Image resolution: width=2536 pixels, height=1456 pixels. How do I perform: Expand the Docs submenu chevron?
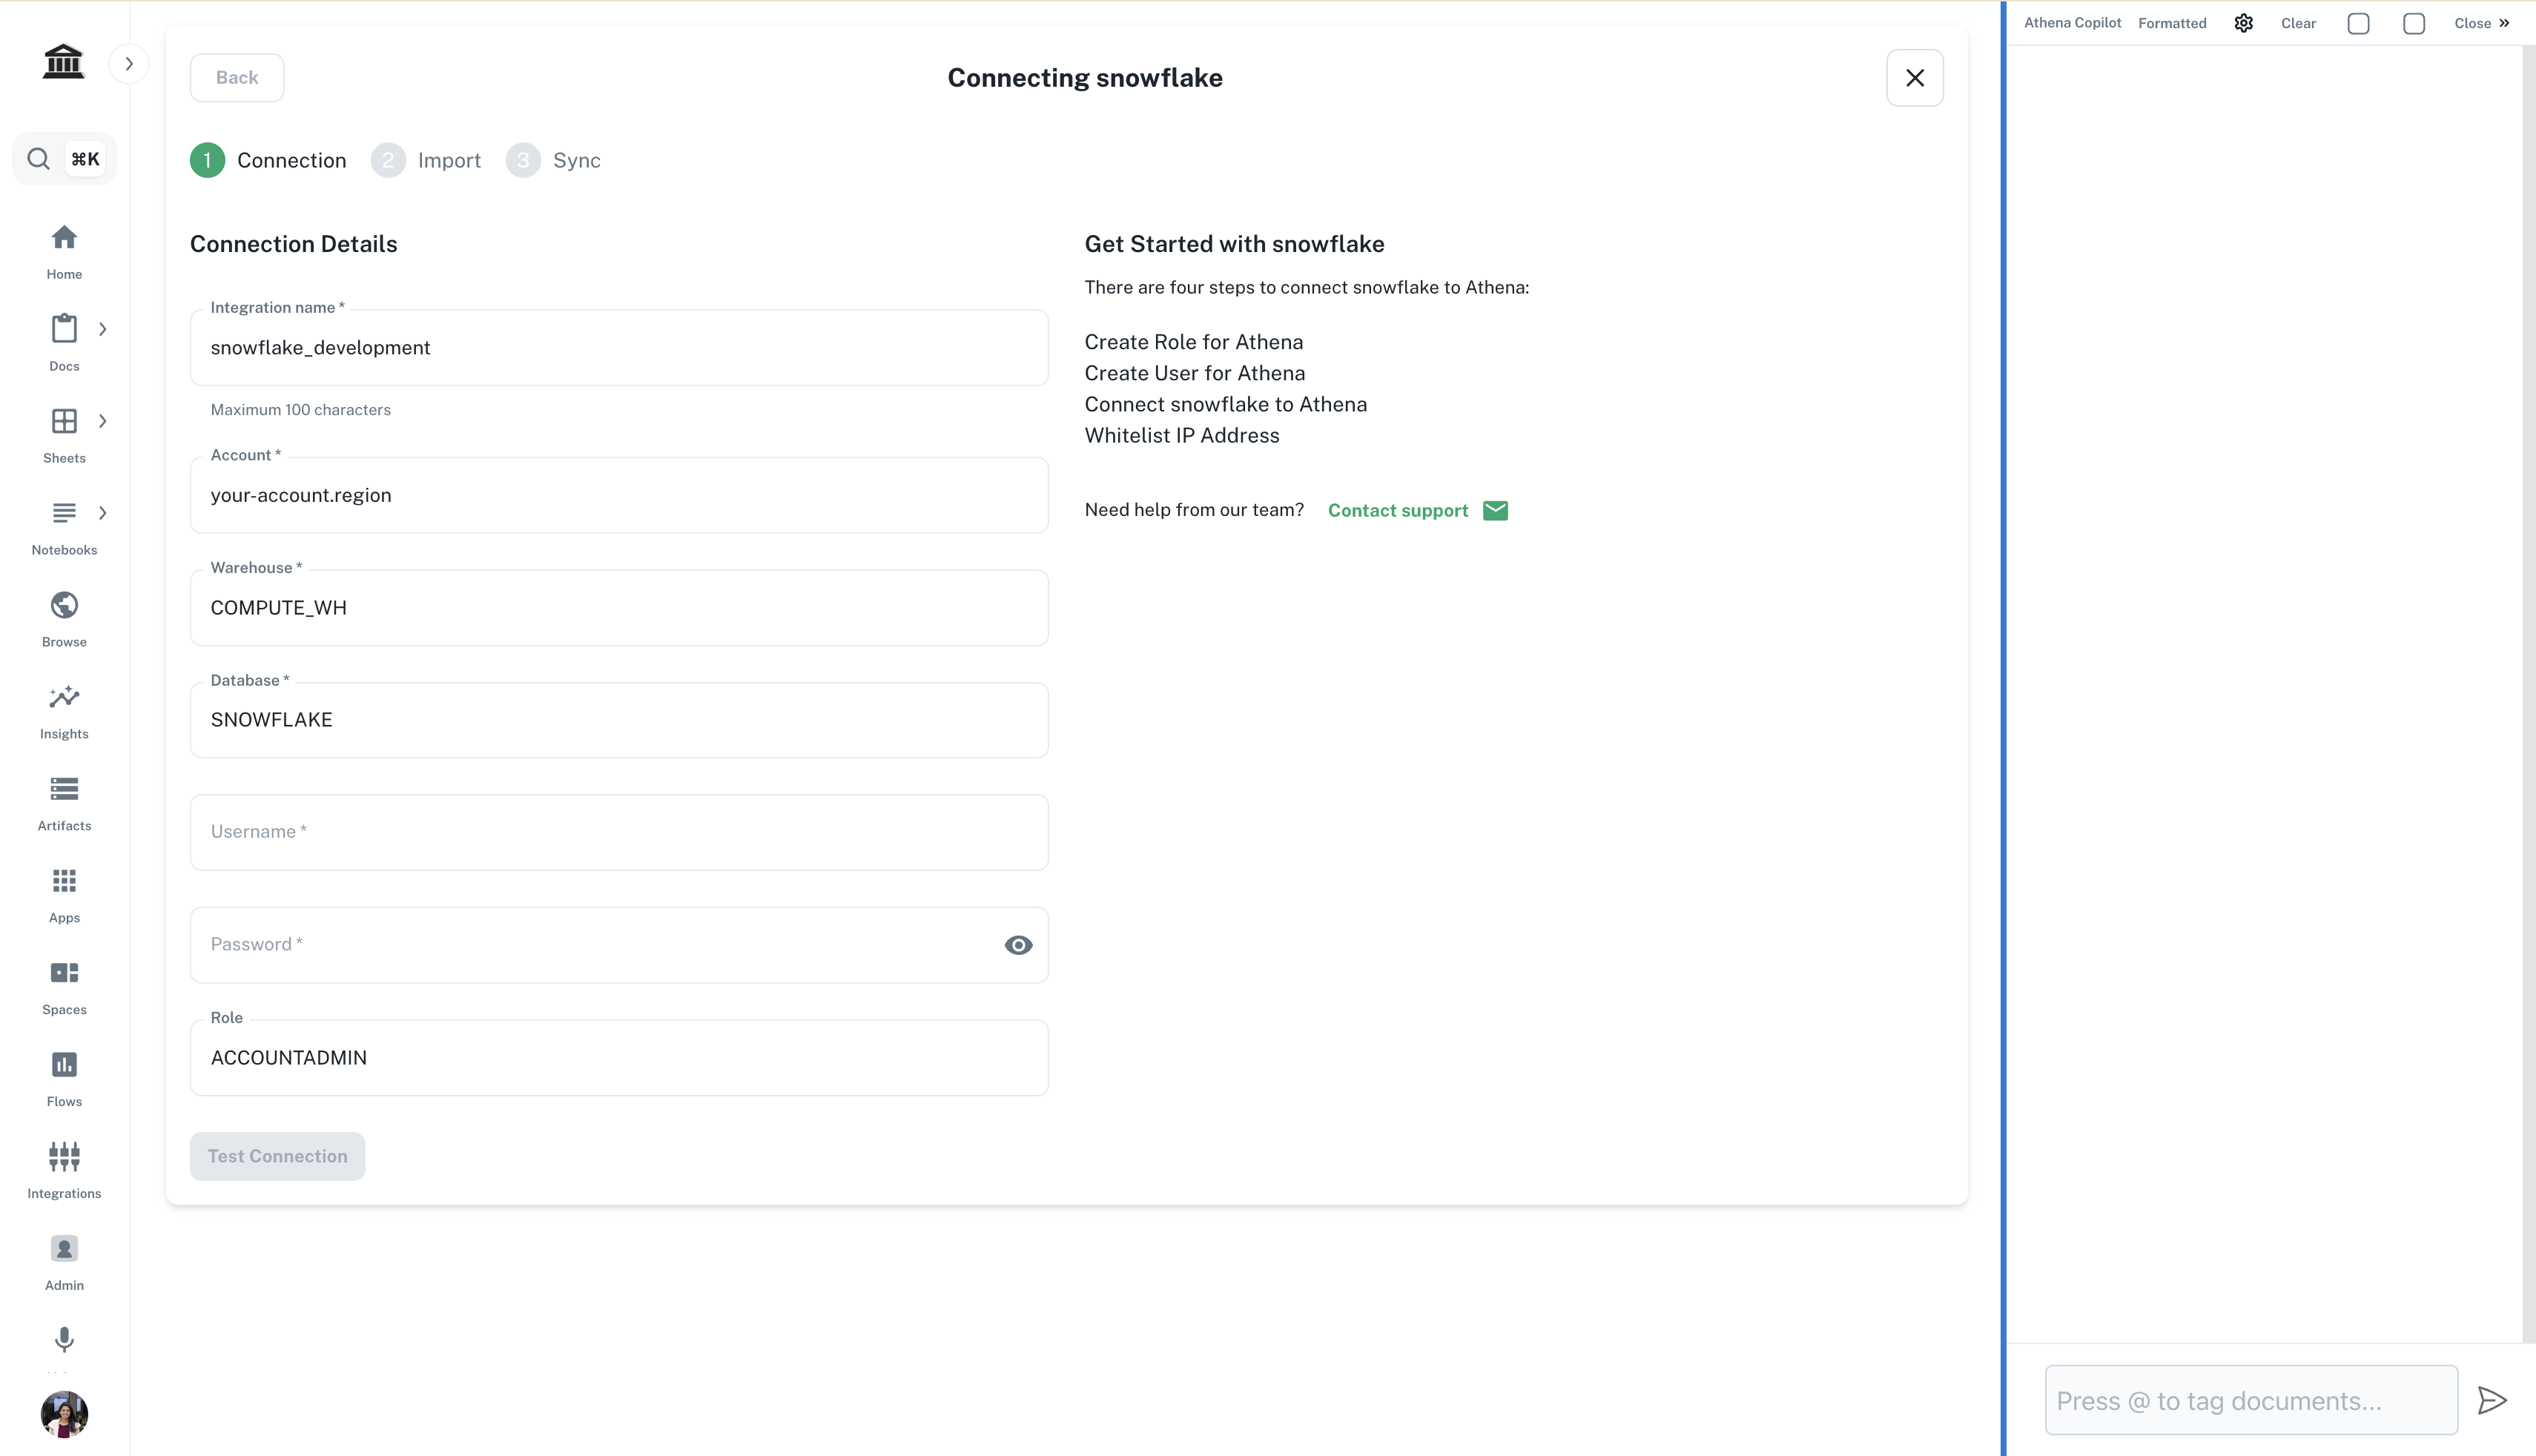(102, 329)
